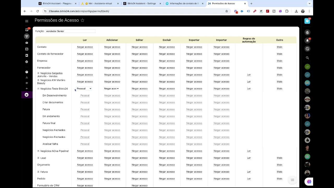This screenshot has width=334, height=188.
Task: Click the search magnifier in right panel
Action: (307, 58)
